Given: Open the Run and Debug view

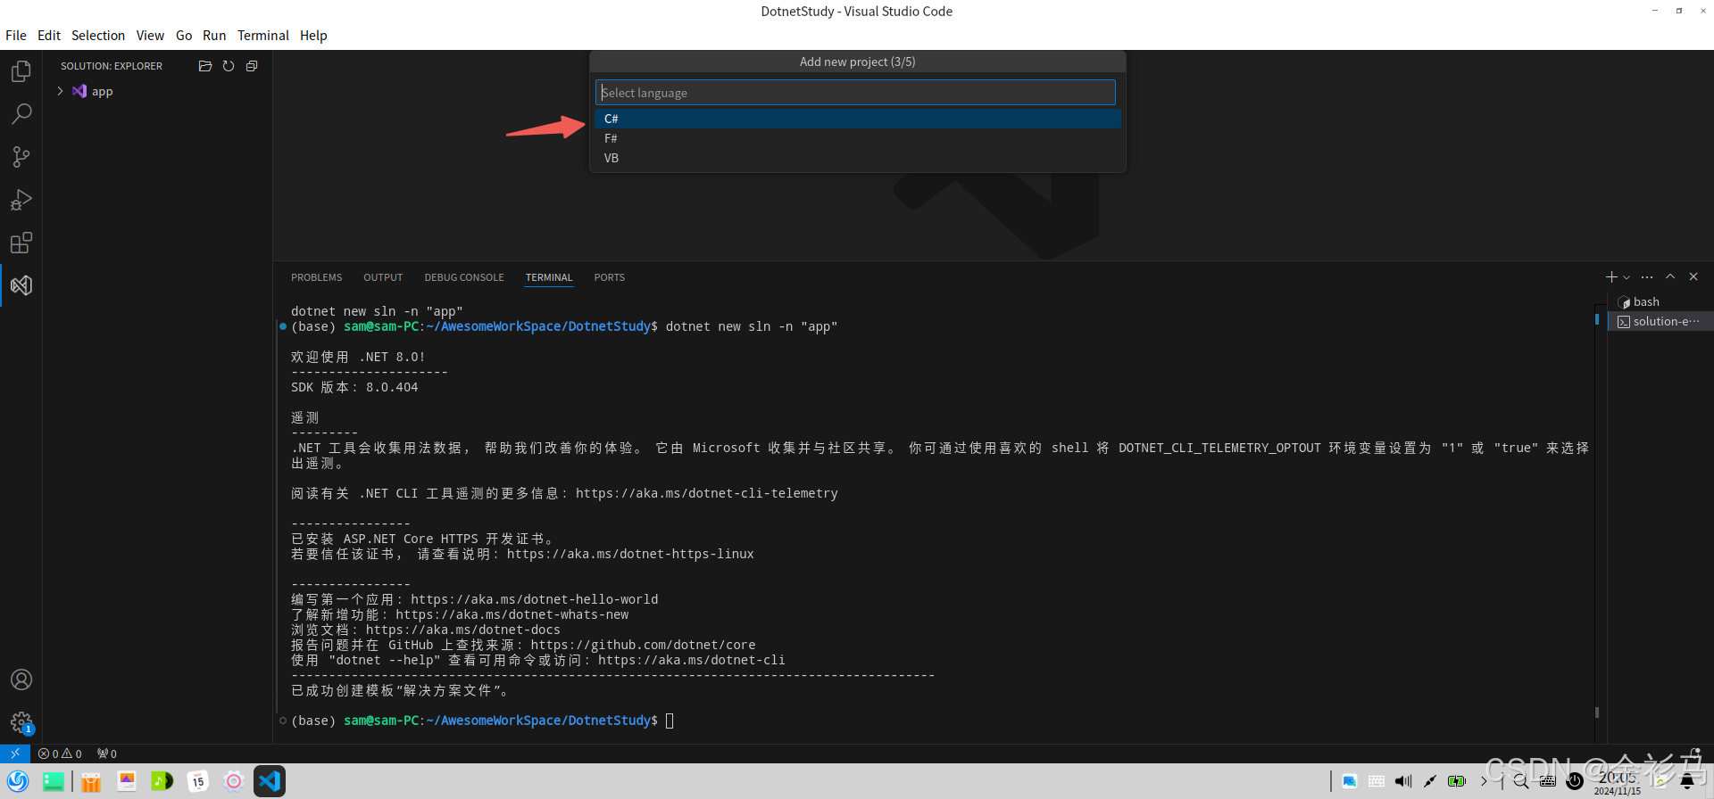Looking at the screenshot, I should [x=21, y=200].
